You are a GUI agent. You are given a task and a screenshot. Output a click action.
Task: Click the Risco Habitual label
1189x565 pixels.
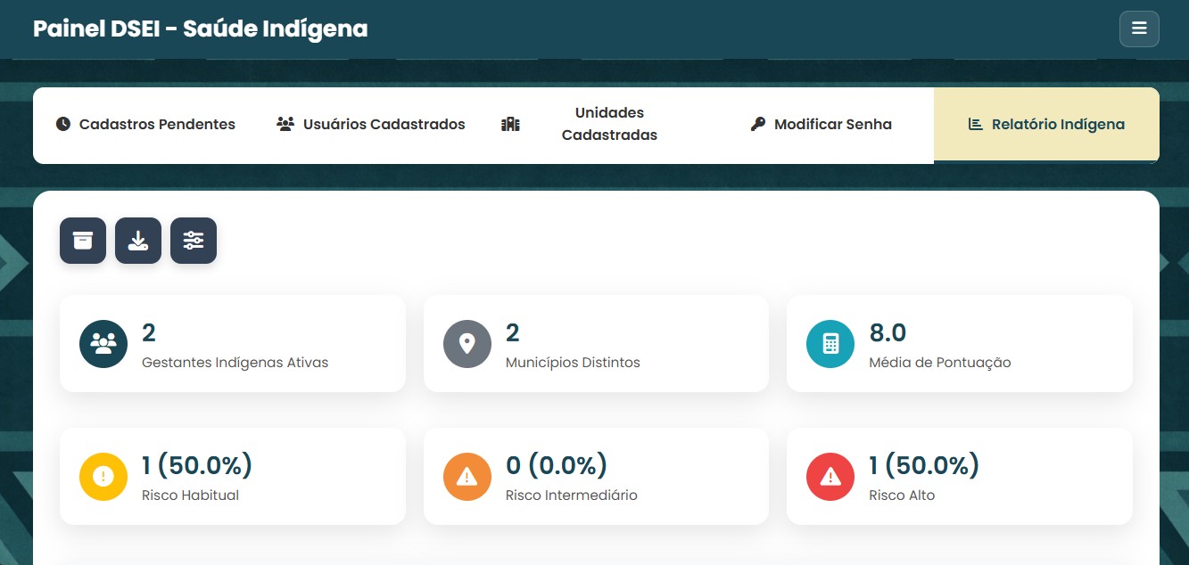click(x=190, y=495)
